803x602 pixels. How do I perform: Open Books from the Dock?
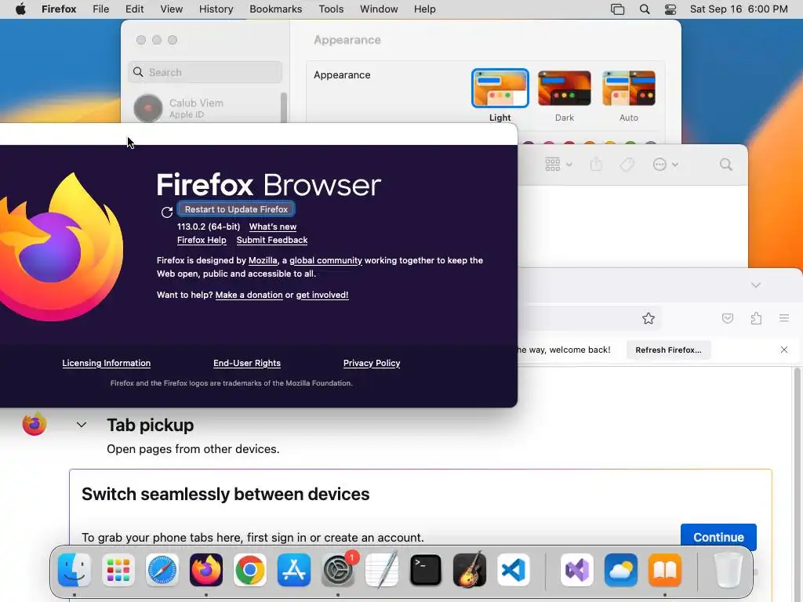(x=665, y=570)
